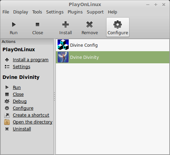170x155 pixels.
Task: Click the play icon beside sidebar Run
Action: pos(7,87)
